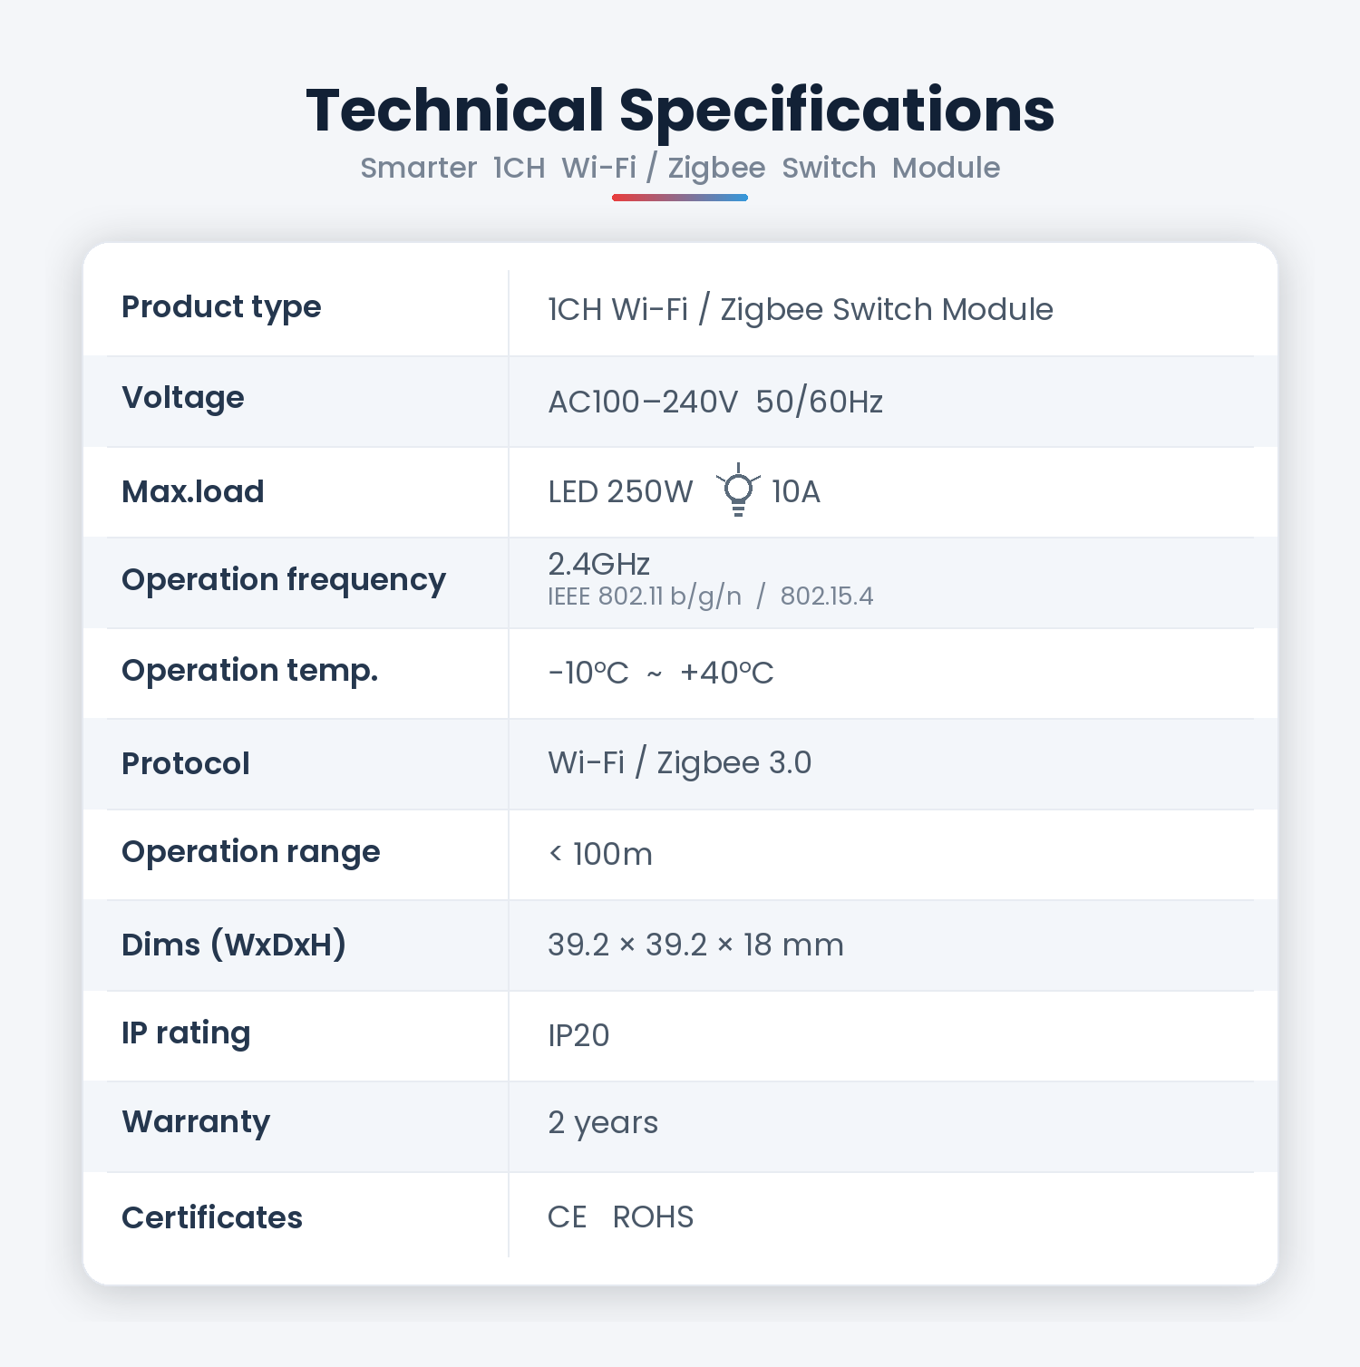Click the light bulb icon in Max.load row
The image size is (1360, 1367).
(x=738, y=490)
